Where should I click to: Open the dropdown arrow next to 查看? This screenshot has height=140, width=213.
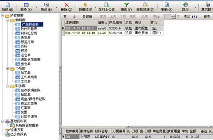36,7
